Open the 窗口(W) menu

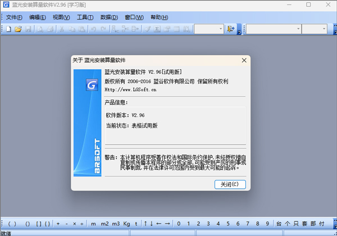coord(134,17)
